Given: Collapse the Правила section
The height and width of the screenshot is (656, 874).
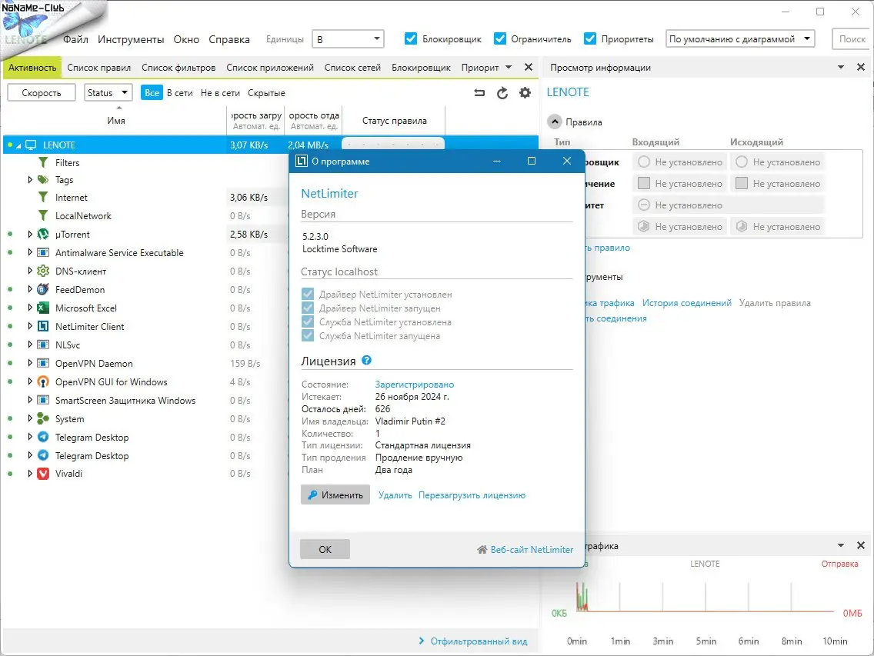Looking at the screenshot, I should point(555,122).
